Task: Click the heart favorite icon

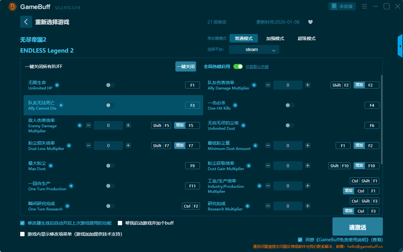Action: click(x=310, y=22)
